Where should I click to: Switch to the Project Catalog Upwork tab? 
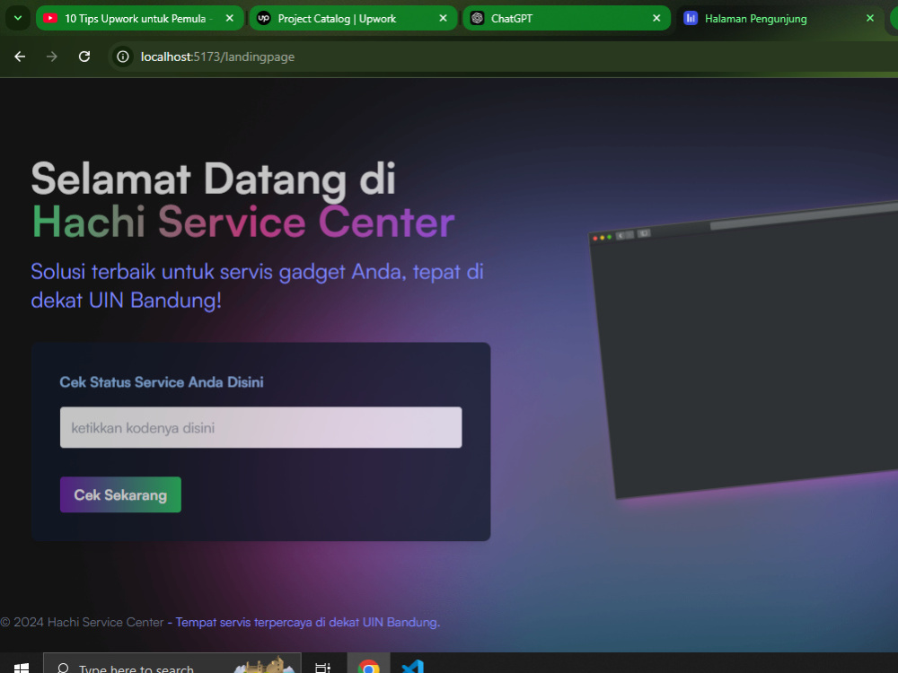point(353,18)
